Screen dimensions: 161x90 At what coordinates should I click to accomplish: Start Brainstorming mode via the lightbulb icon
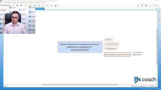coord(138,5)
